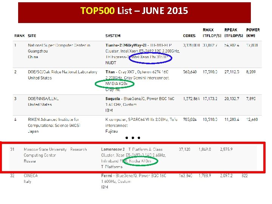Select the RPEAK (TFLOP/S) column header
The height and width of the screenshot is (204, 272).
point(234,33)
